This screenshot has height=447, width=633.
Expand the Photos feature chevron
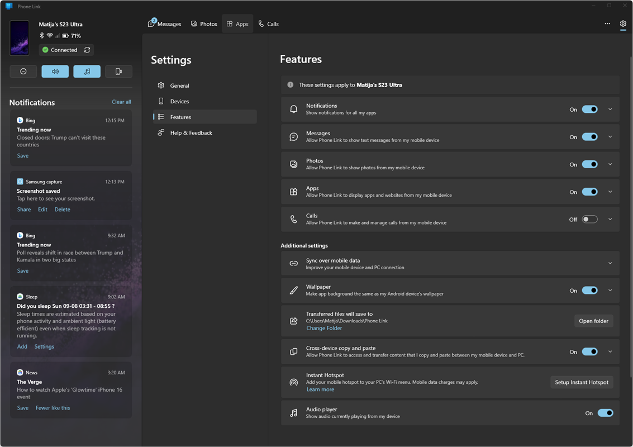pyautogui.click(x=610, y=164)
